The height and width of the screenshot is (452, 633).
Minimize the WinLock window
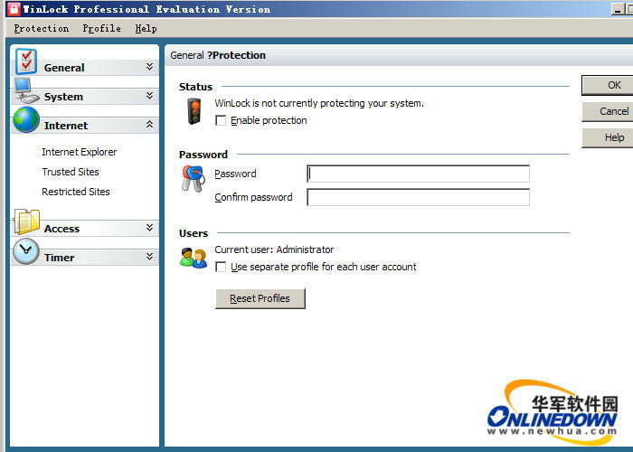pos(618,9)
